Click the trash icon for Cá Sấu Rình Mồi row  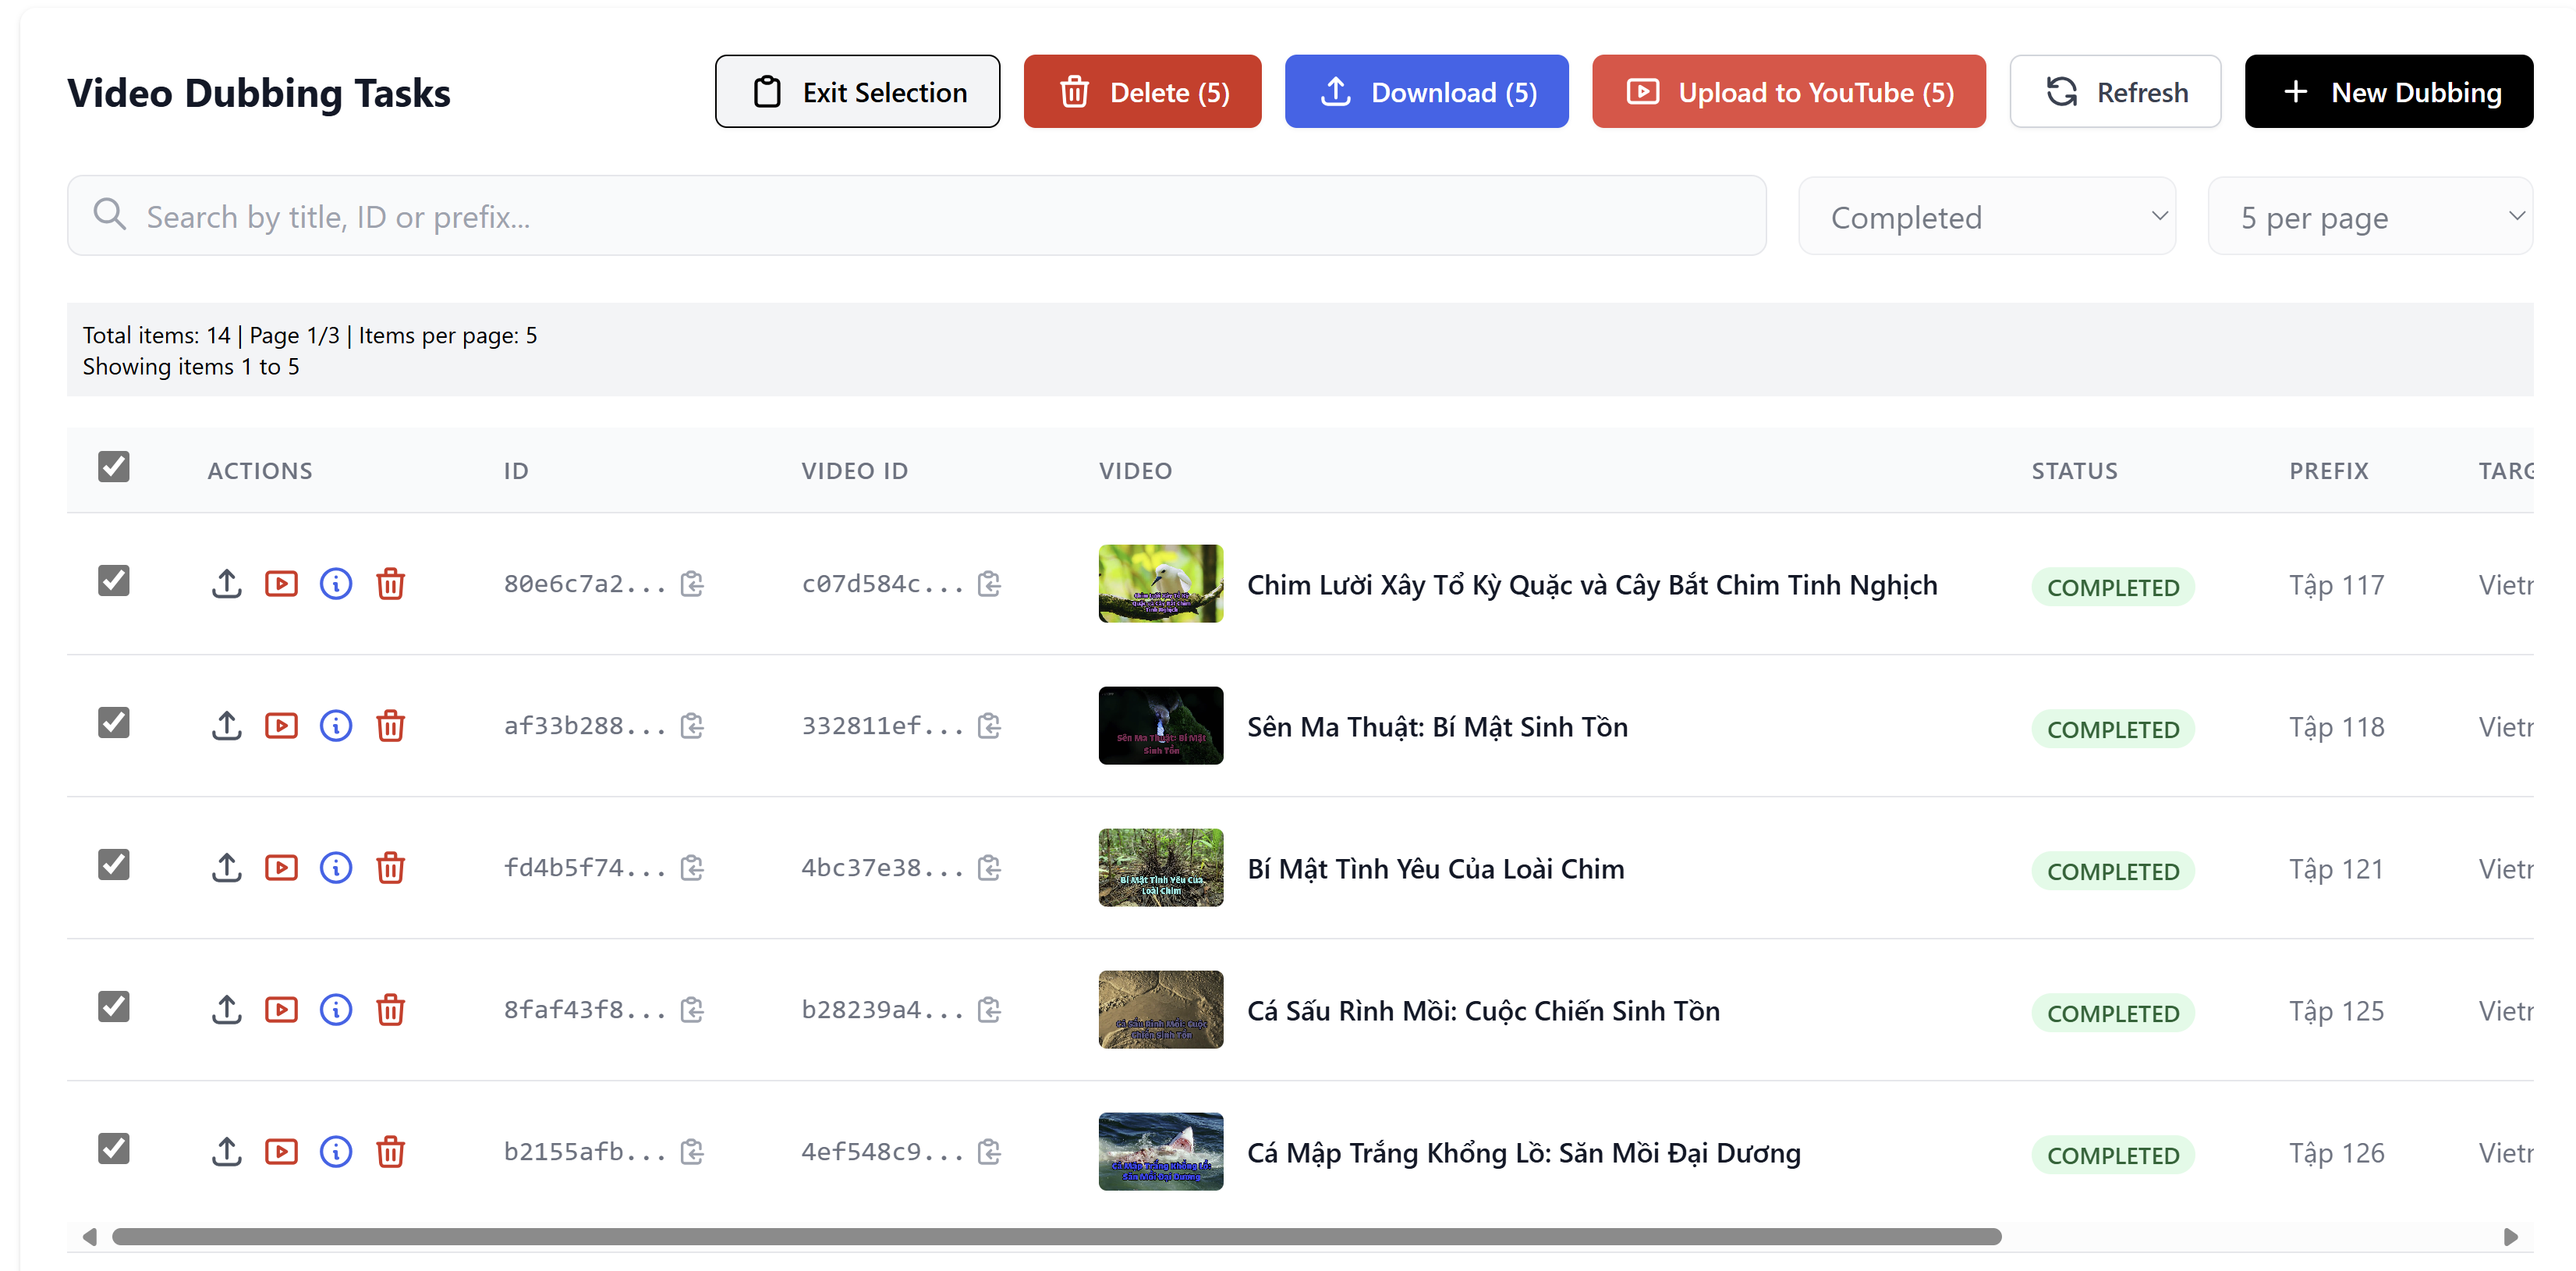pos(390,1010)
